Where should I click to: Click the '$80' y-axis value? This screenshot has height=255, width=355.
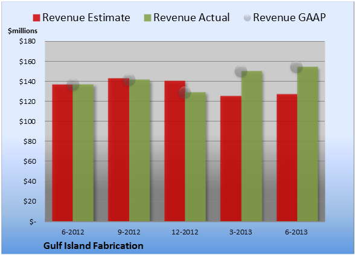tap(30, 141)
